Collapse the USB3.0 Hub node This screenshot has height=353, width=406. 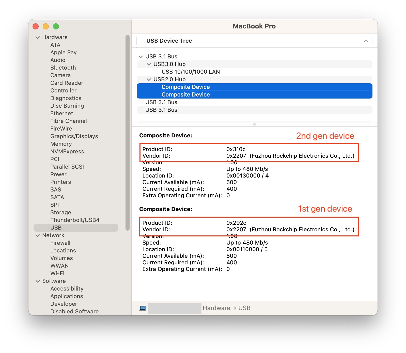click(149, 64)
